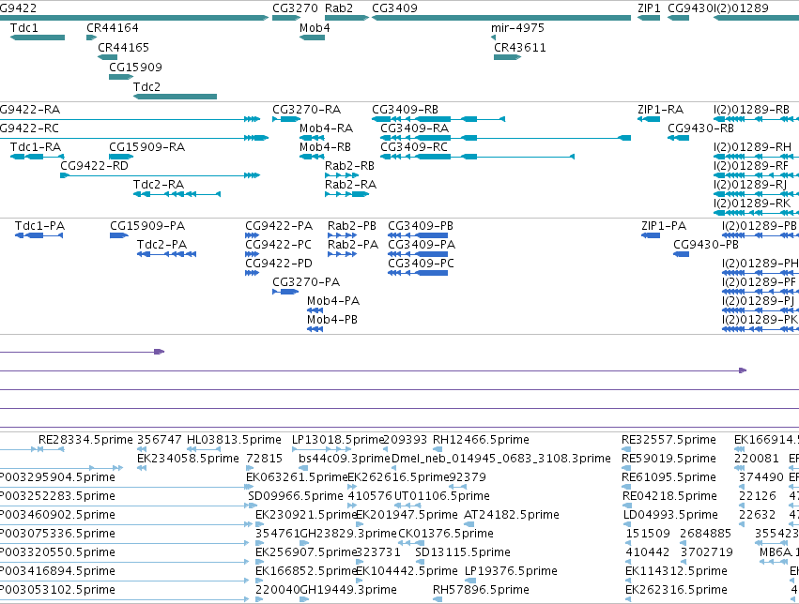Click the Tdc2-PA protein label

click(x=162, y=245)
